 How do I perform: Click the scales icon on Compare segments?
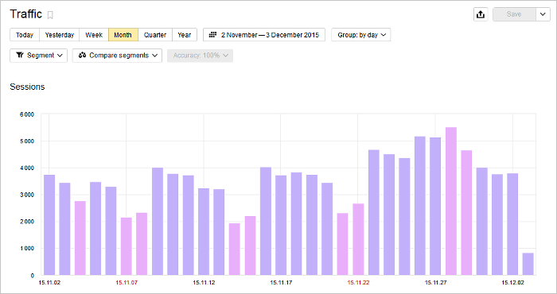pyautogui.click(x=83, y=56)
